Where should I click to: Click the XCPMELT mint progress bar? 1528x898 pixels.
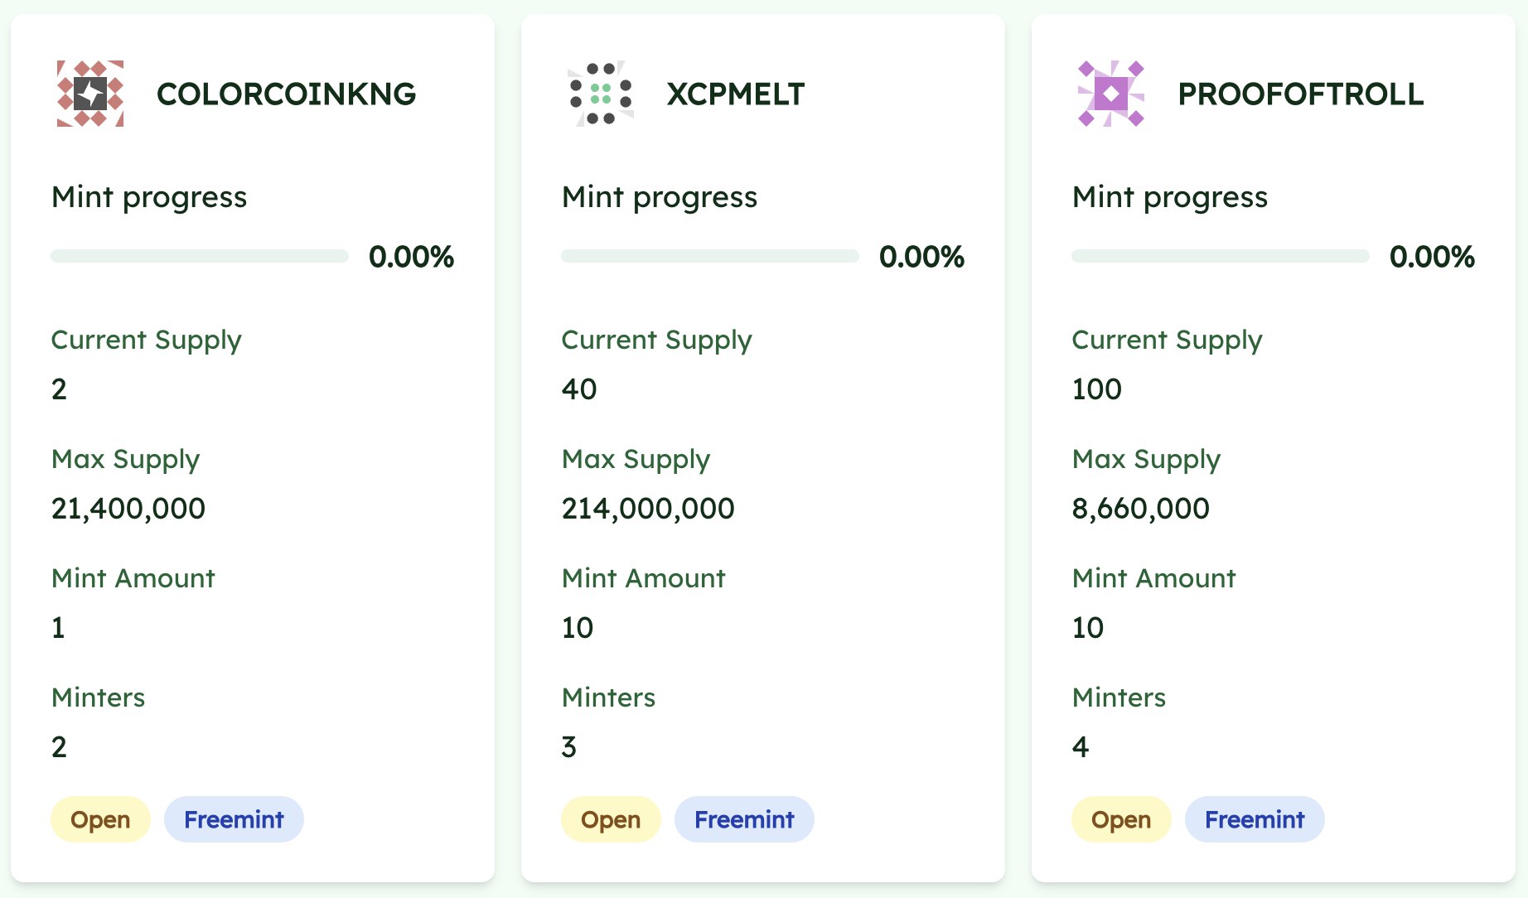(710, 256)
